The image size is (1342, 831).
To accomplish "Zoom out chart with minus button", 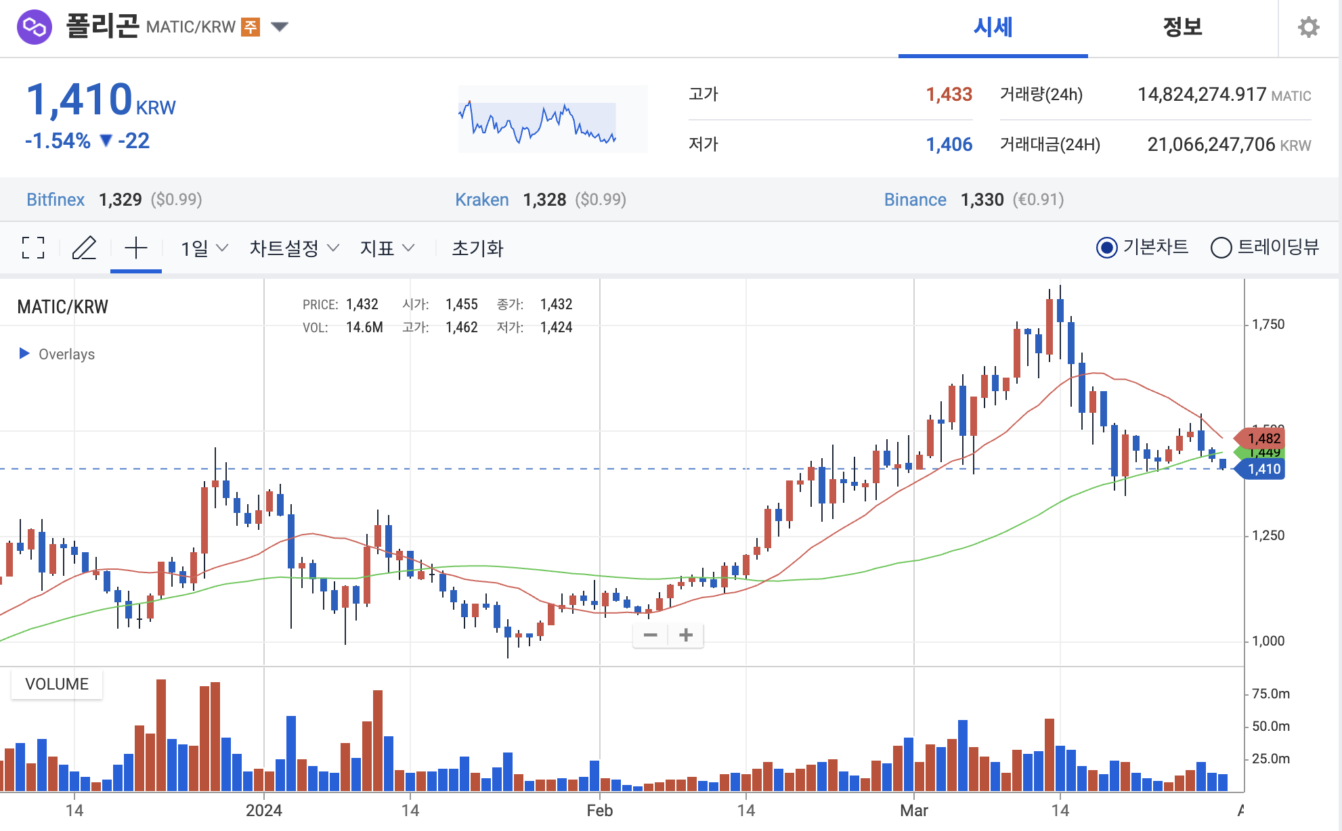I will 650,635.
